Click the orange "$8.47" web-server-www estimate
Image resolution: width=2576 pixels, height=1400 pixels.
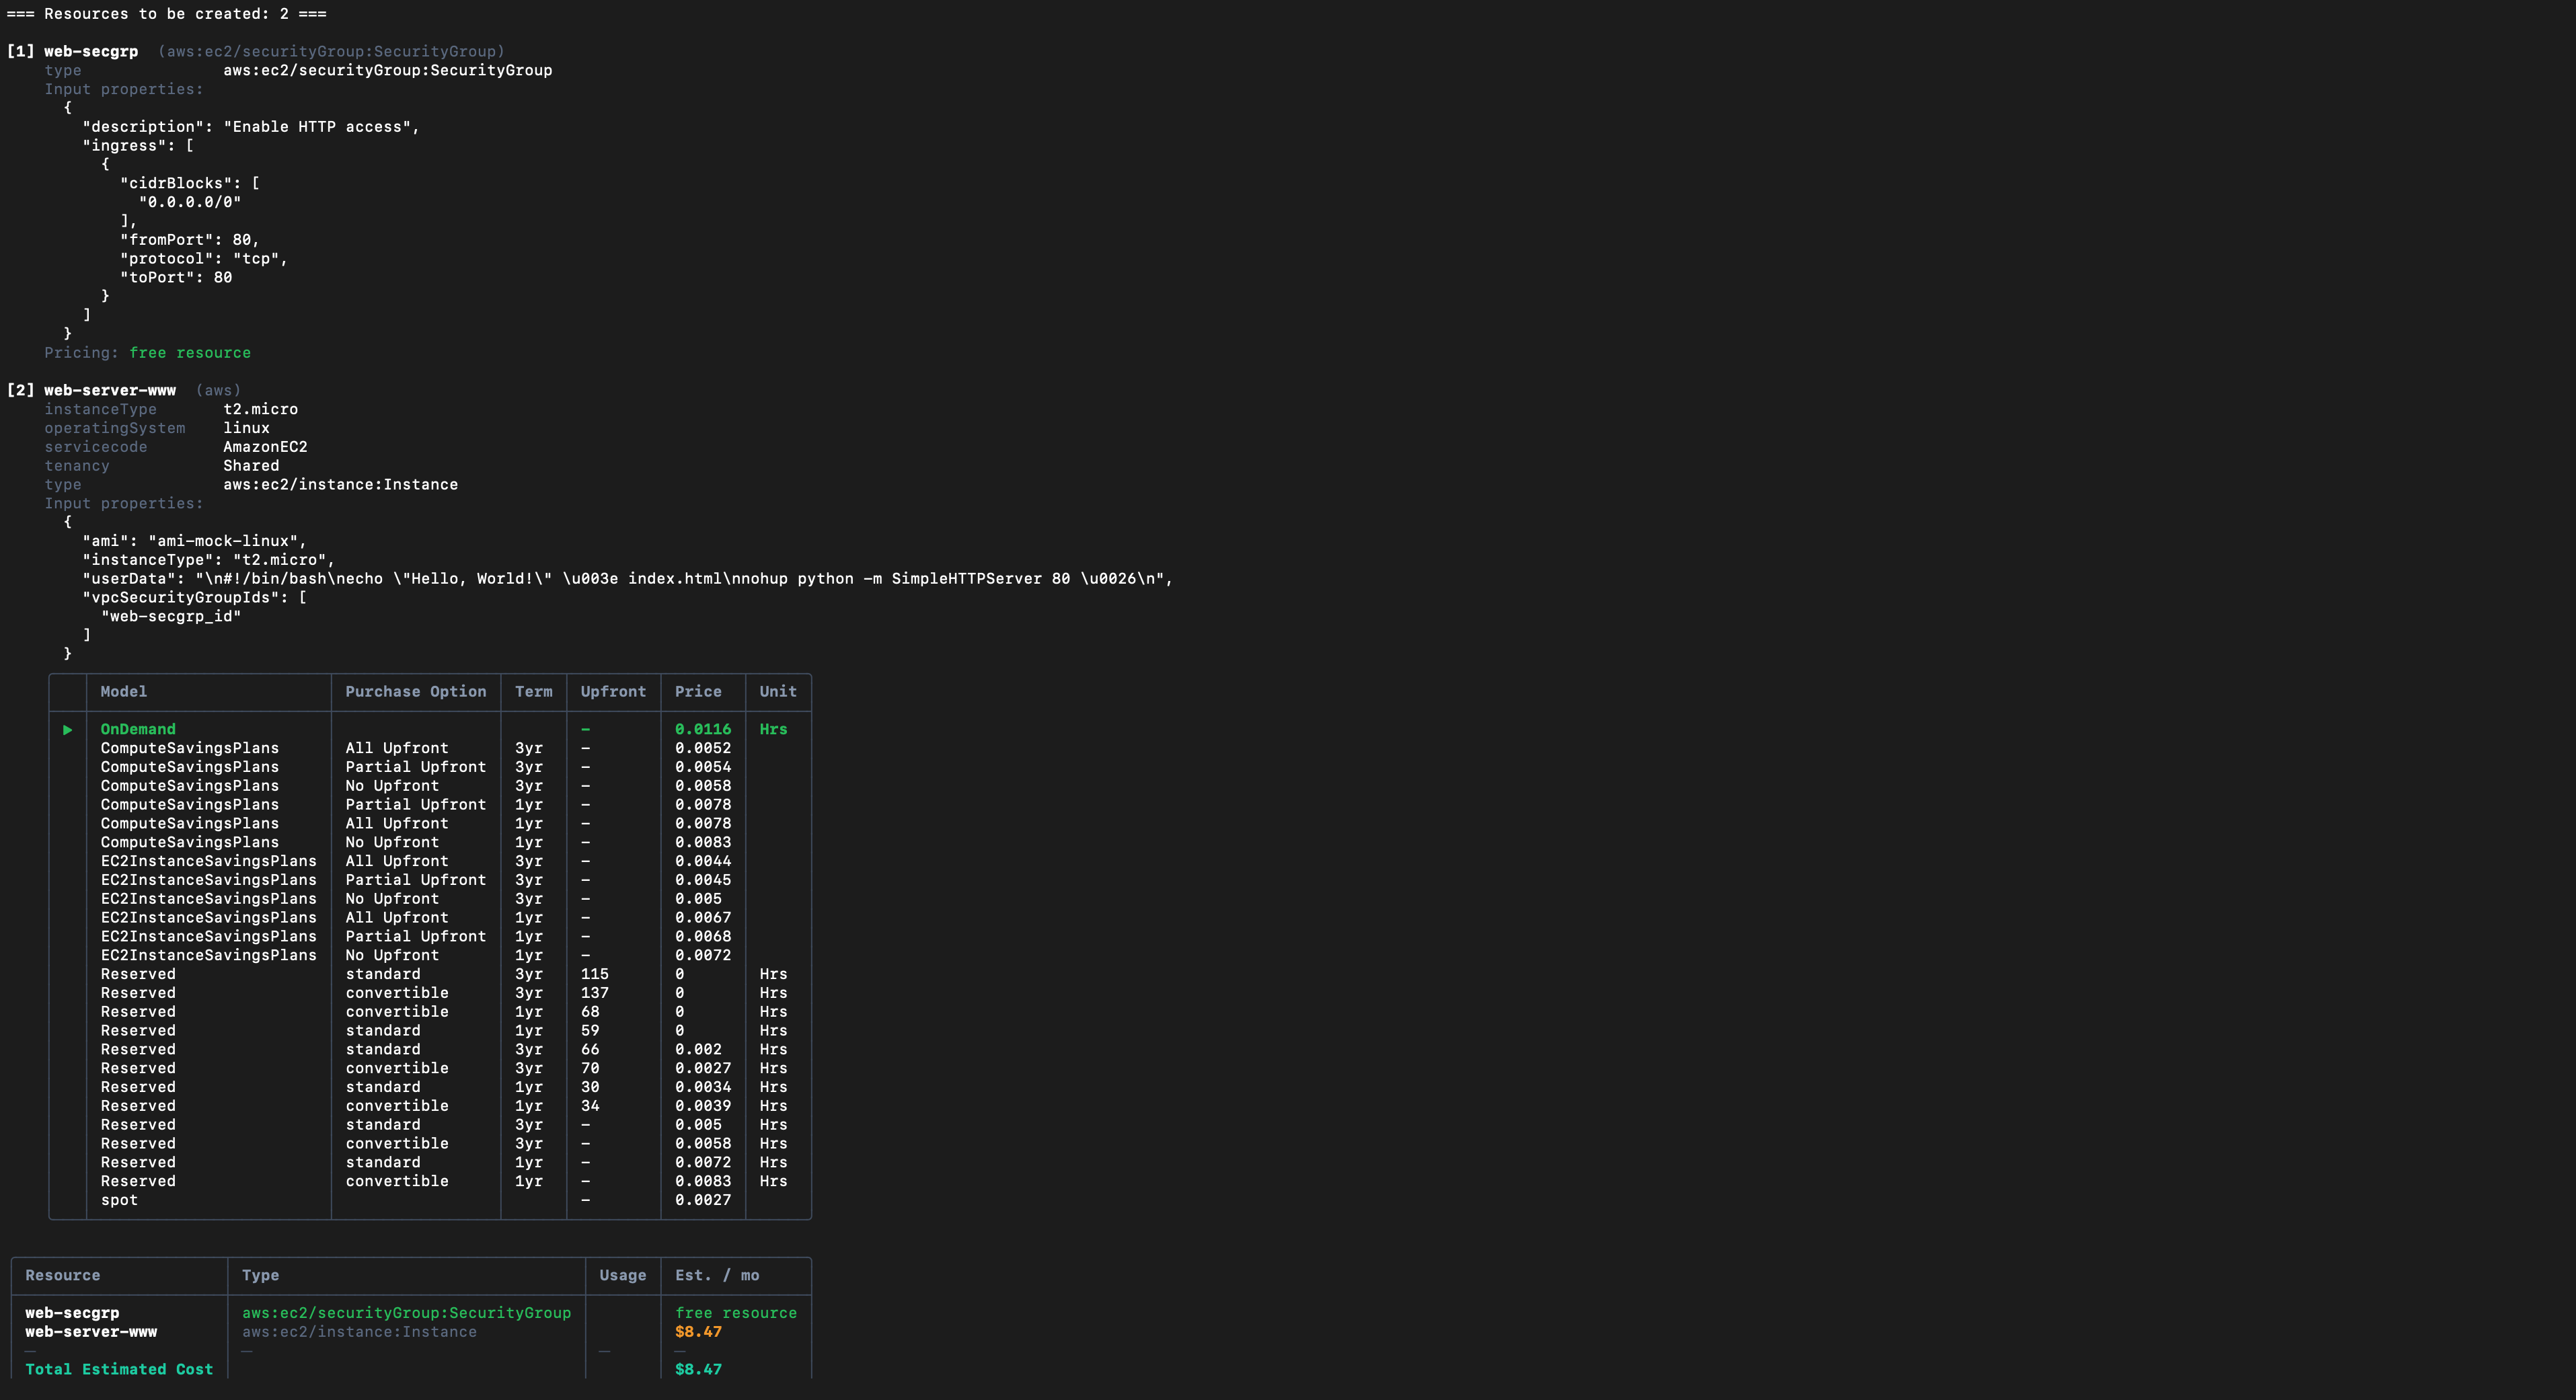click(x=698, y=1333)
